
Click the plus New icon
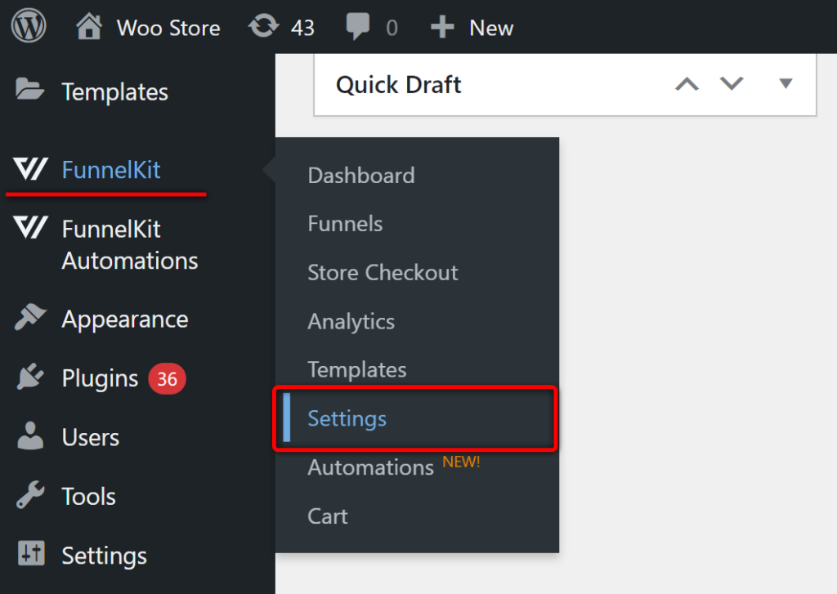tap(441, 26)
